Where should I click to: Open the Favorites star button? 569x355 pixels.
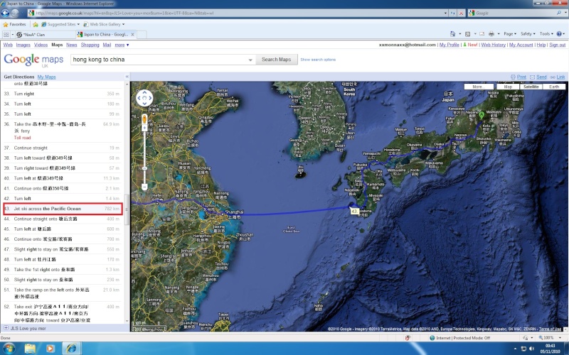click(14, 24)
